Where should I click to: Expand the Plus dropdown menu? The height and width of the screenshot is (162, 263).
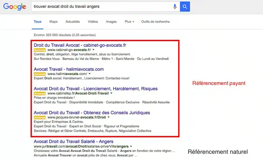[129, 22]
